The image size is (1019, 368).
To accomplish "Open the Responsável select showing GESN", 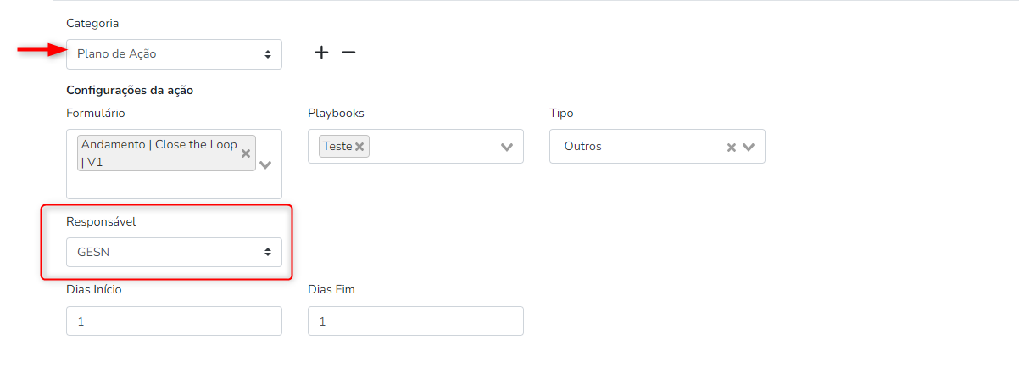I will coord(174,252).
